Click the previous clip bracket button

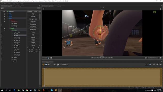point(95,58)
